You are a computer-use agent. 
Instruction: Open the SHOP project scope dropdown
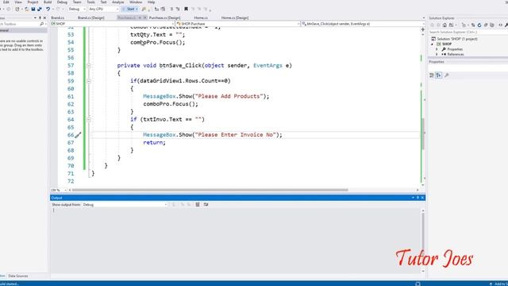point(113,24)
